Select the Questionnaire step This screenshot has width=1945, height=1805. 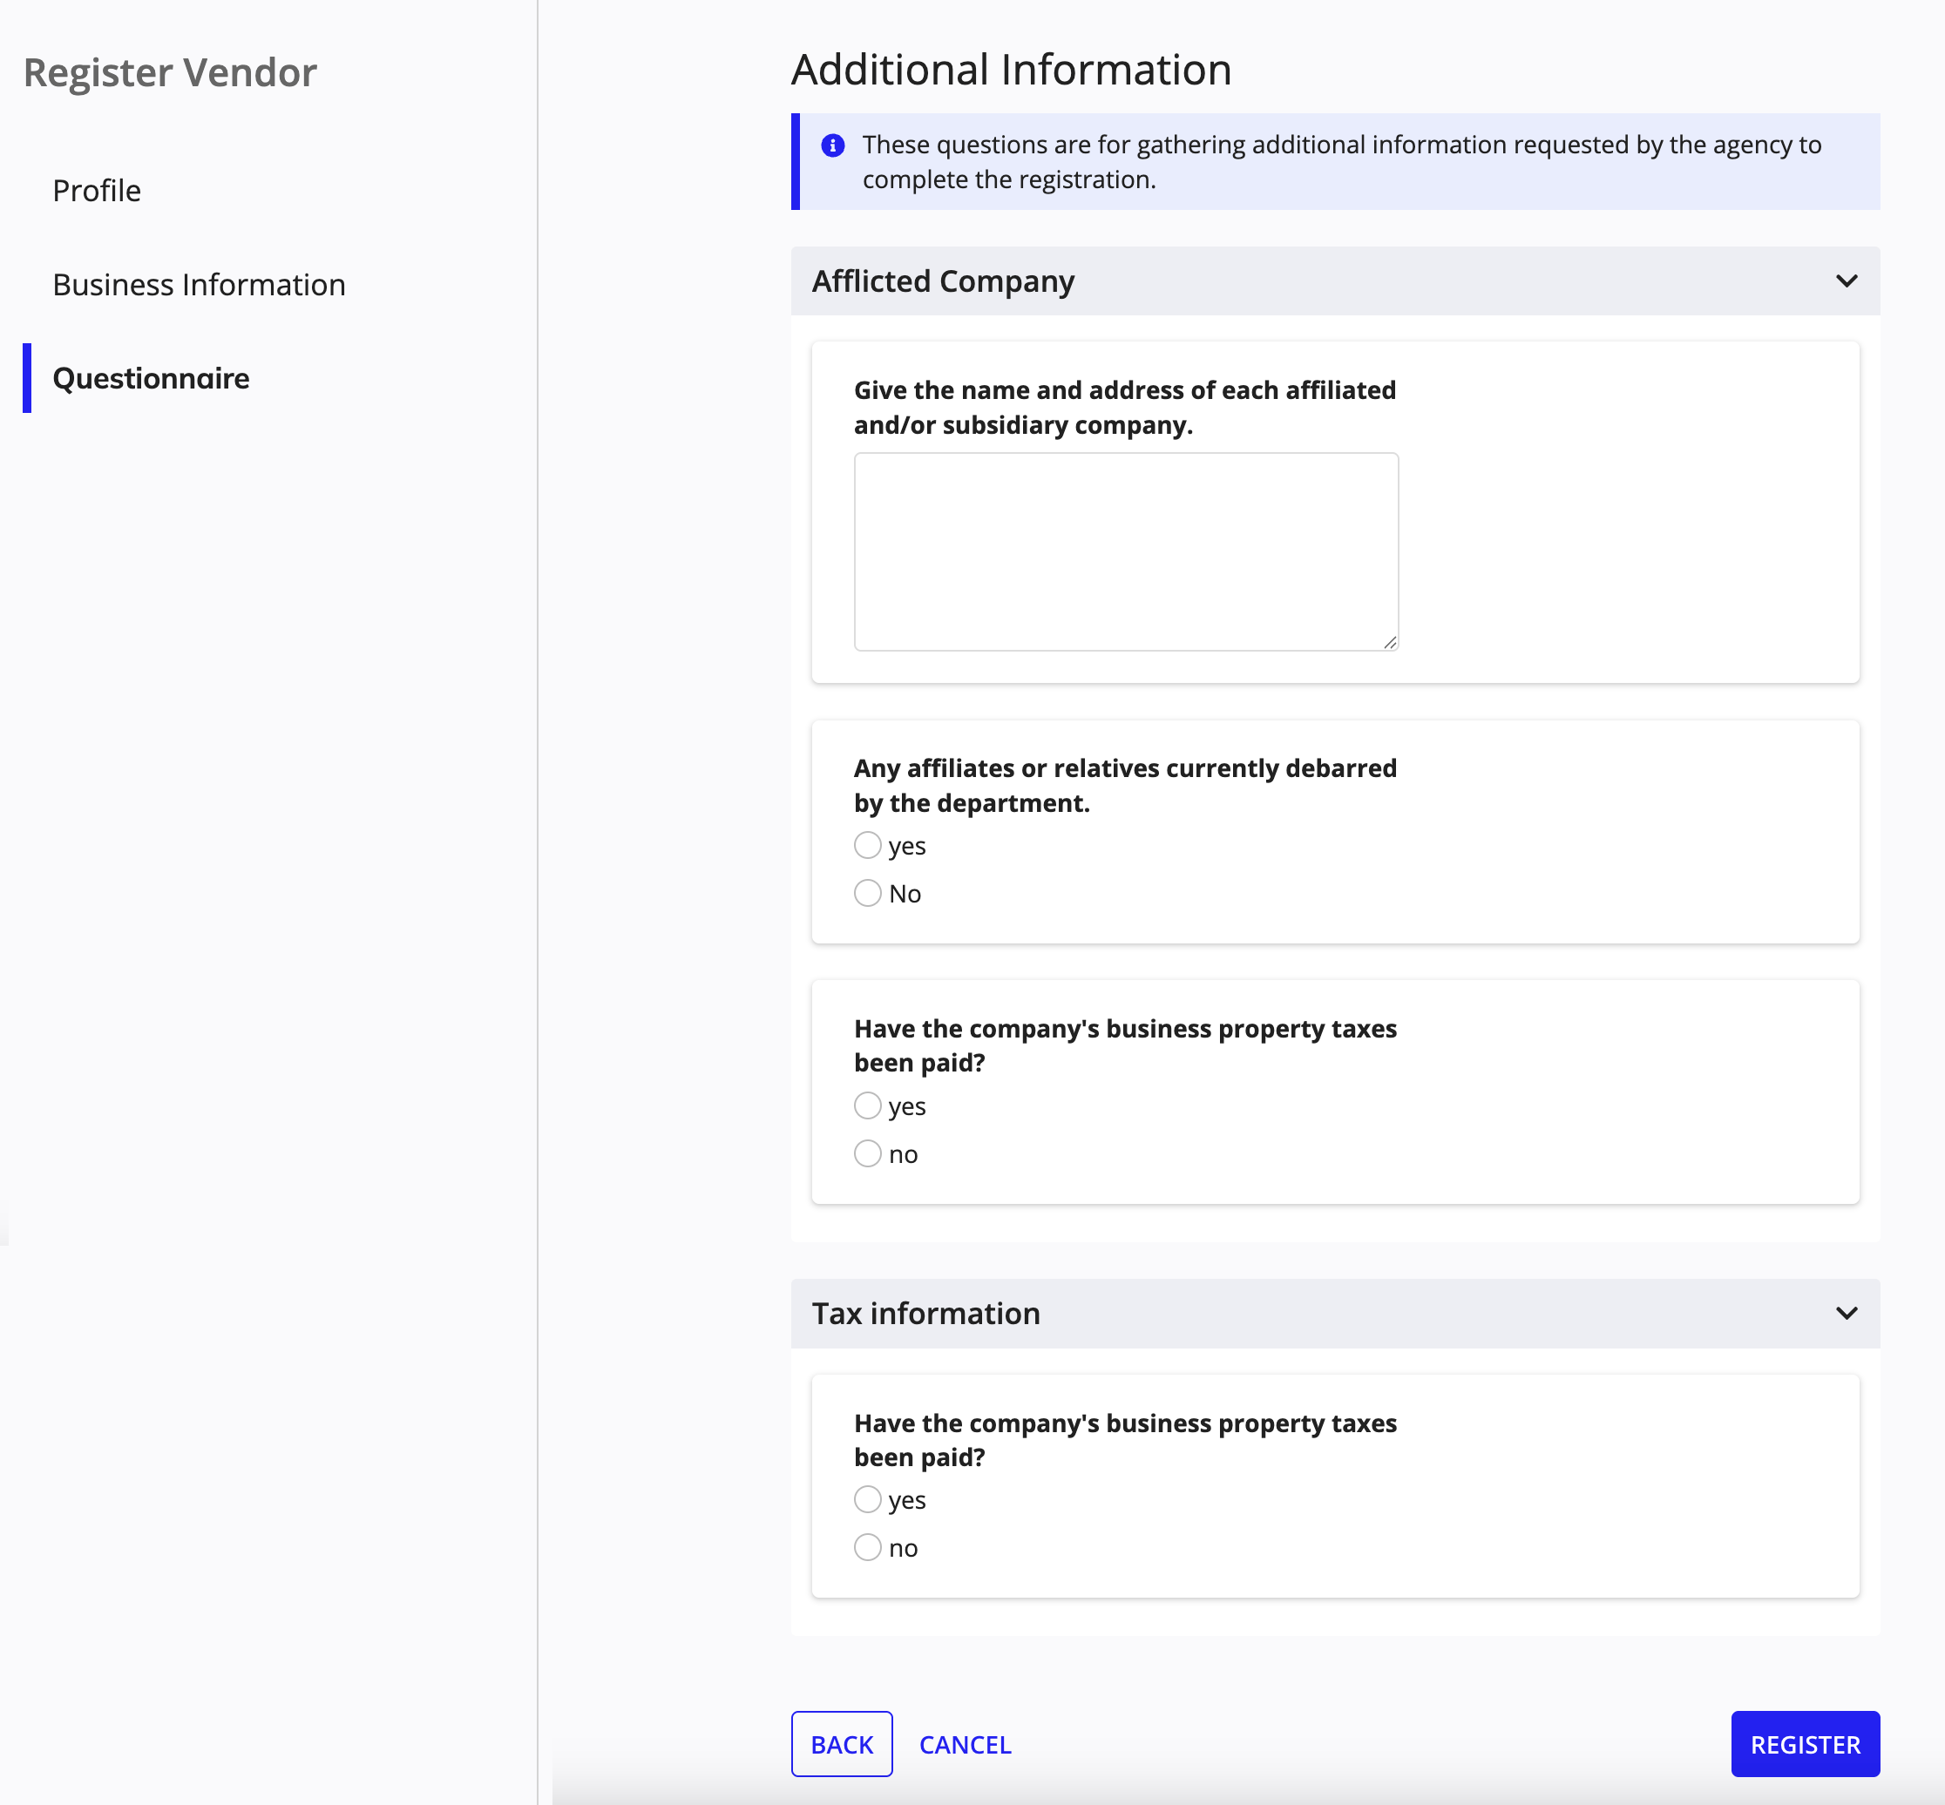[x=152, y=378]
